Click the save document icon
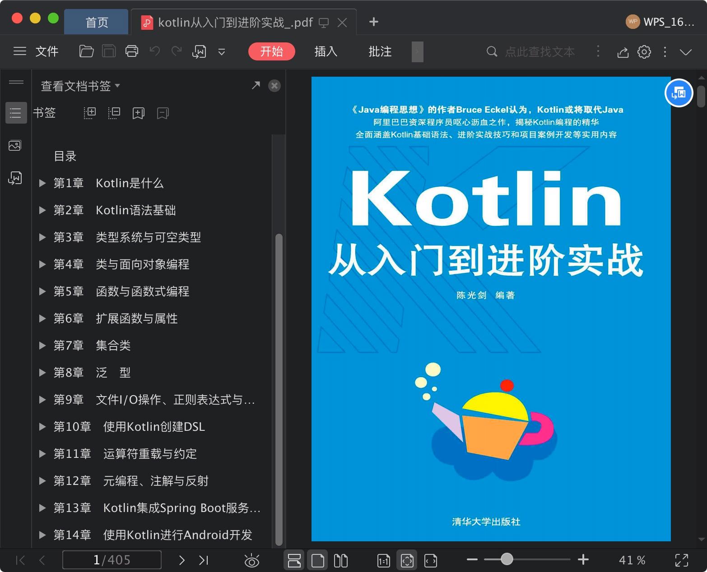 (109, 51)
